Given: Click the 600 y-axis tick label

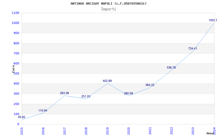Looking at the screenshot, I should pos(16,64).
